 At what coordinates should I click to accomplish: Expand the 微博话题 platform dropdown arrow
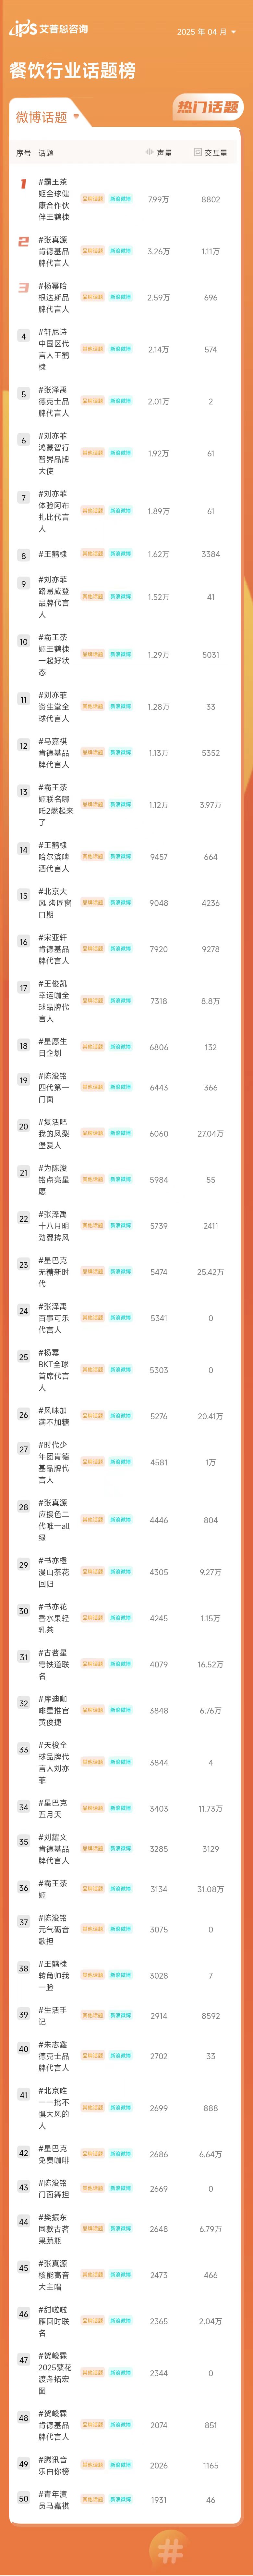76,116
